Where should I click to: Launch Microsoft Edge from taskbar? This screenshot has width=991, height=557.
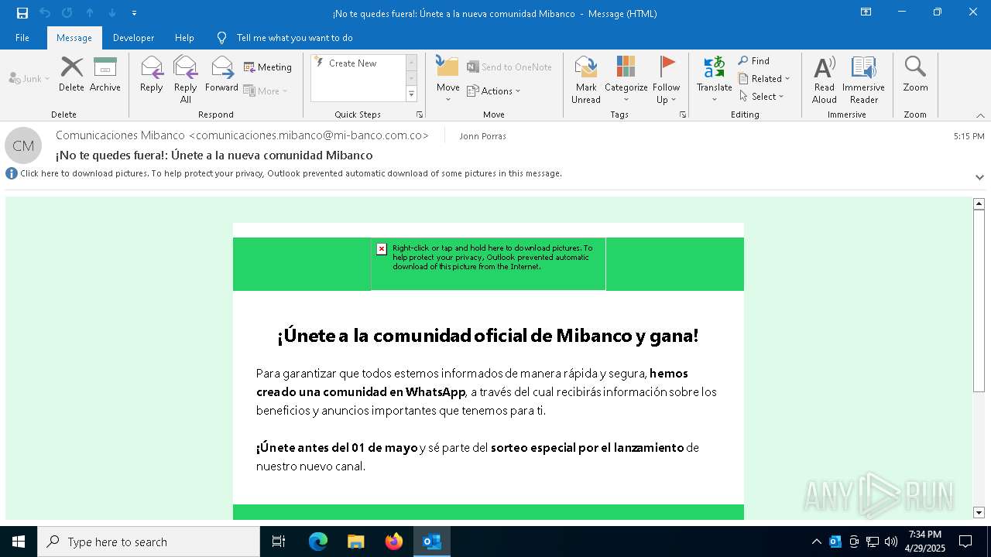pos(318,542)
